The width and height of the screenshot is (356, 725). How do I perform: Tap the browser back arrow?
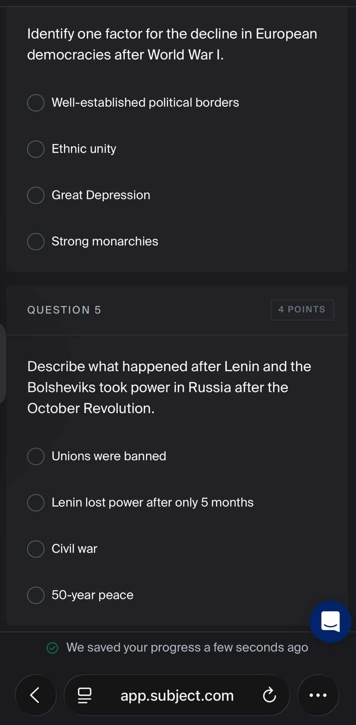[35, 695]
